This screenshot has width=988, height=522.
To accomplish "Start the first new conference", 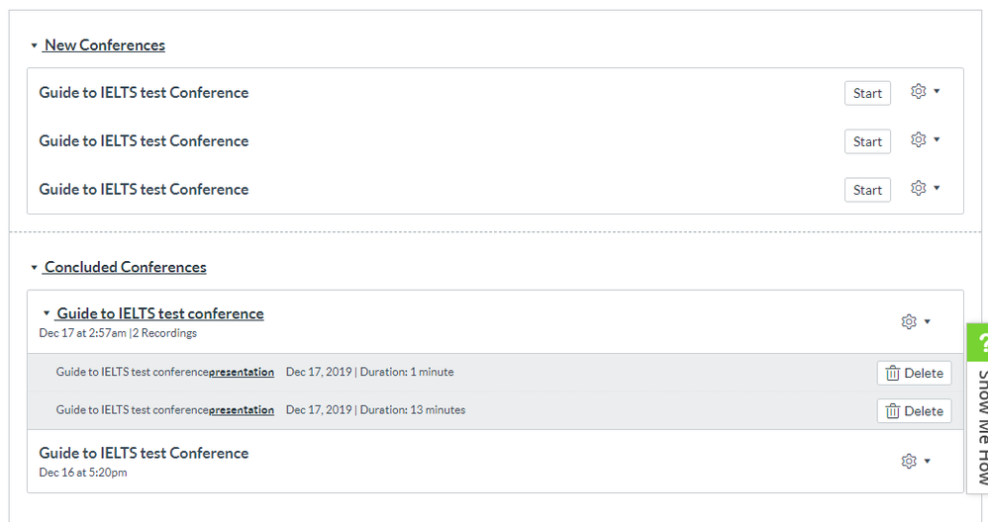I will 867,93.
